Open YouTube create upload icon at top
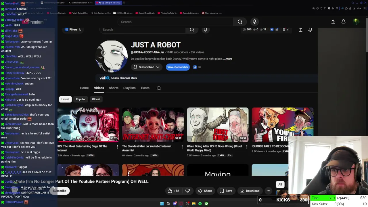Image resolution: width=368 pixels, height=207 pixels. coord(333,22)
